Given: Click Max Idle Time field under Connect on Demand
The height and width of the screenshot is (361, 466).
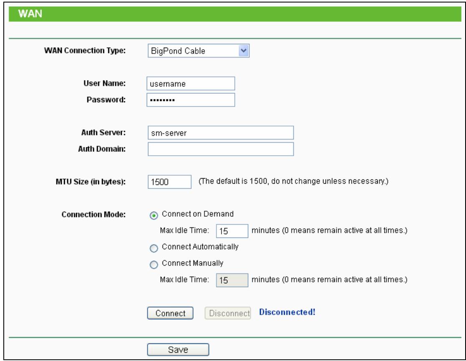Looking at the screenshot, I should pos(232,231).
